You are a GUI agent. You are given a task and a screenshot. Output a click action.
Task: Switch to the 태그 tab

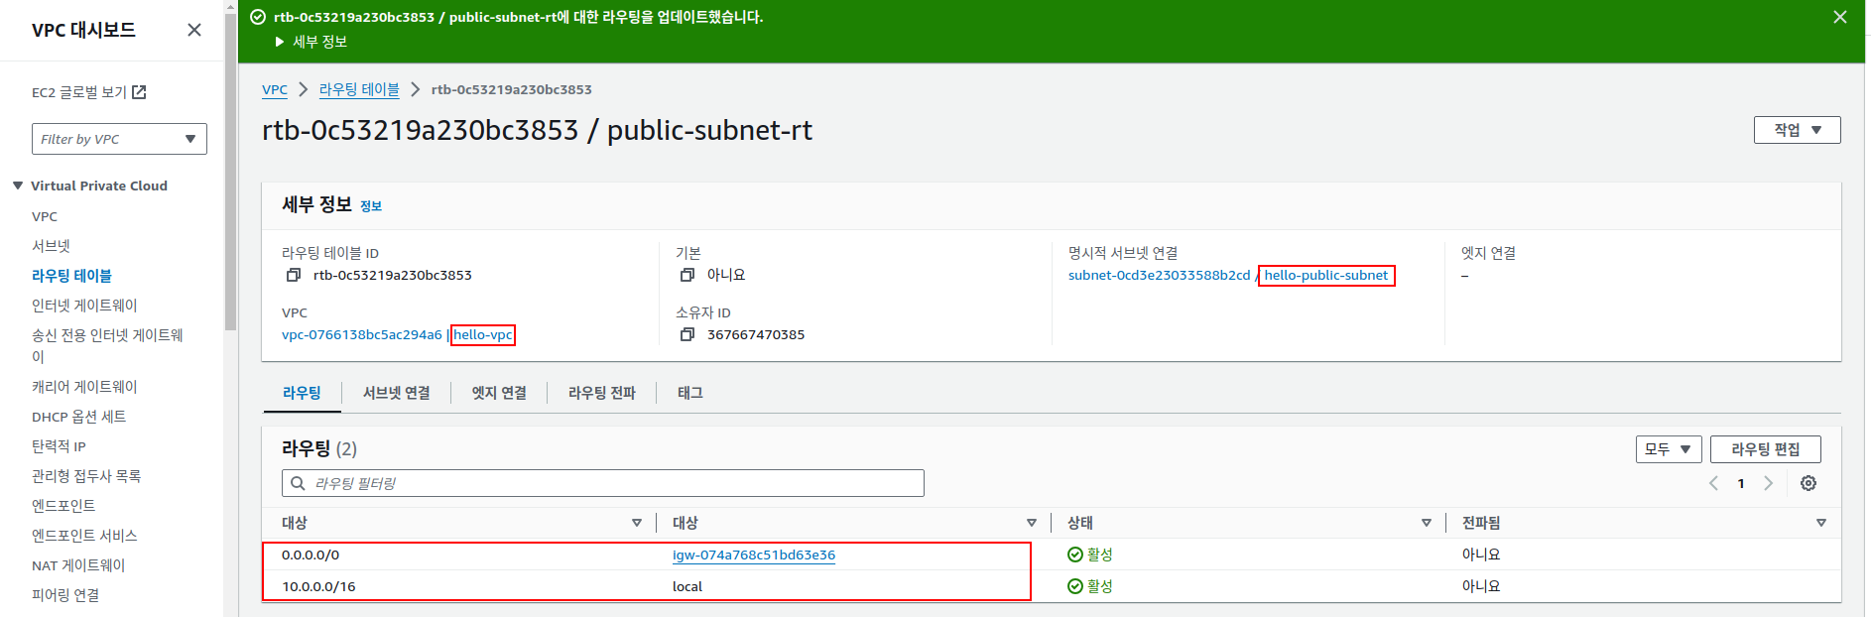(690, 393)
